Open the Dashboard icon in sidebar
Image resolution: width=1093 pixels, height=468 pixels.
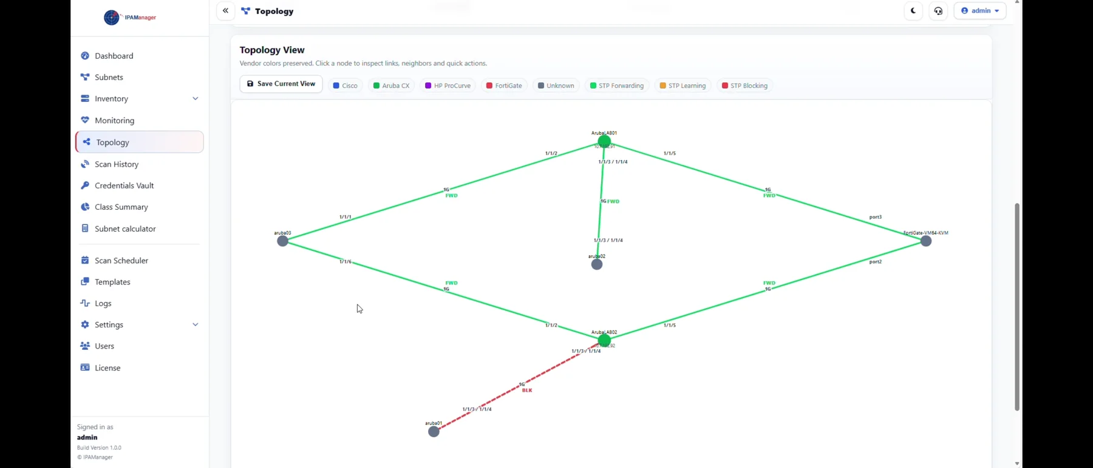click(x=85, y=56)
